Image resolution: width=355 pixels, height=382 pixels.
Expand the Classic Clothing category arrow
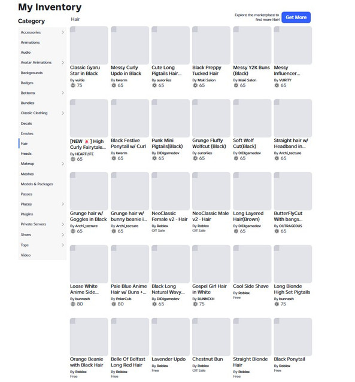[63, 113]
